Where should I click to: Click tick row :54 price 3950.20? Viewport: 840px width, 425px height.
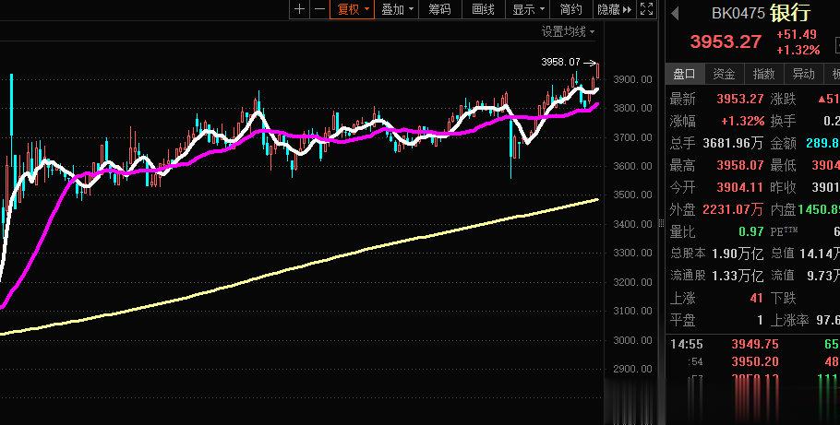pyautogui.click(x=755, y=361)
